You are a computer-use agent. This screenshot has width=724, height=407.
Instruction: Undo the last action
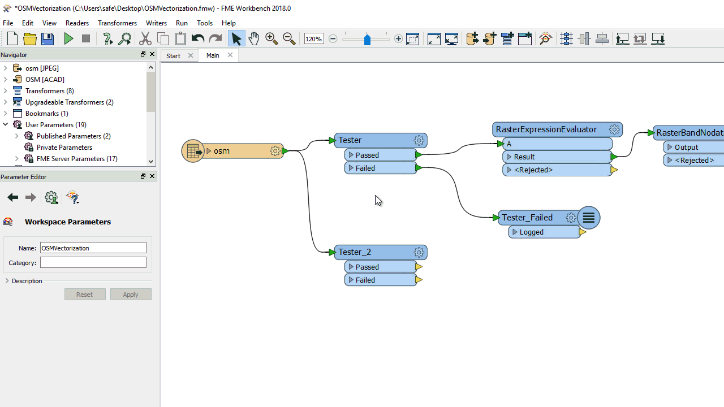pos(198,39)
